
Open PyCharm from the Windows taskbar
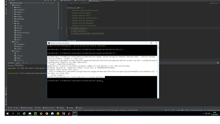tap(35, 113)
